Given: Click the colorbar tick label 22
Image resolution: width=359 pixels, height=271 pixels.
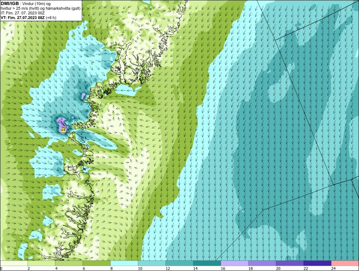Looking at the screenshot, I should pyautogui.click(x=306, y=268).
